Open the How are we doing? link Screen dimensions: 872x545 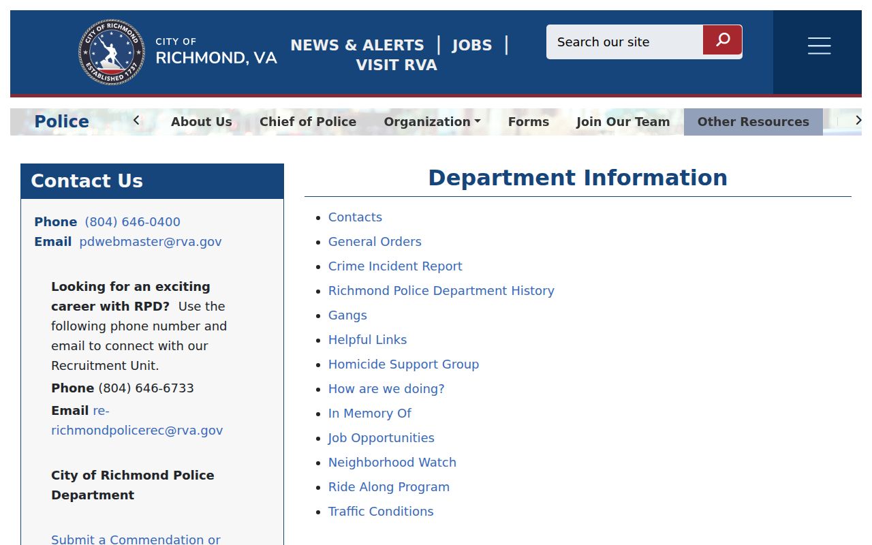pos(386,389)
